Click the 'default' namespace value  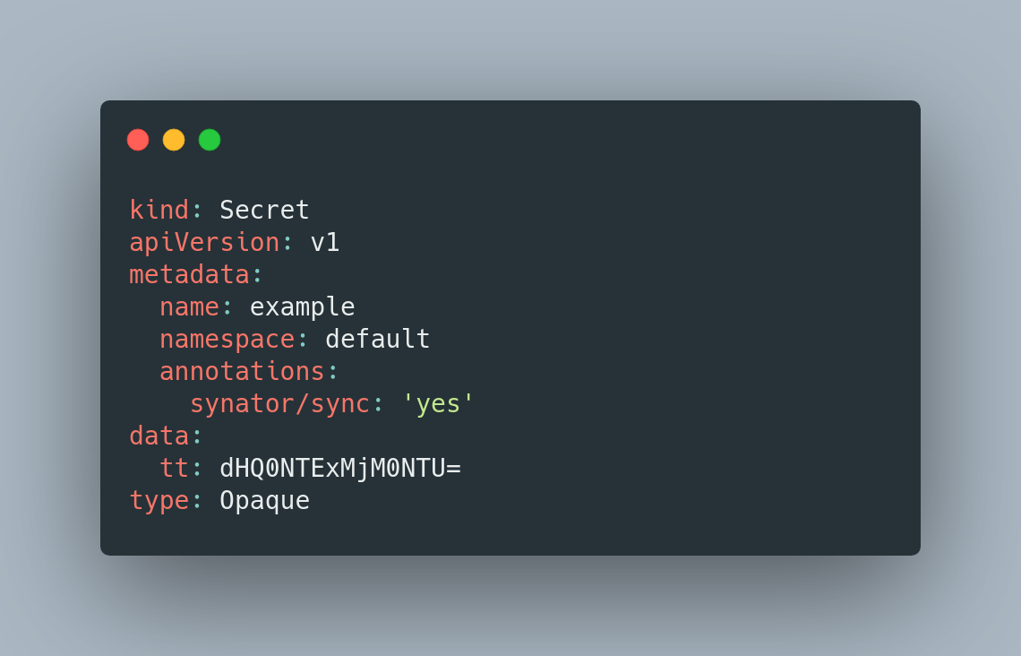378,339
